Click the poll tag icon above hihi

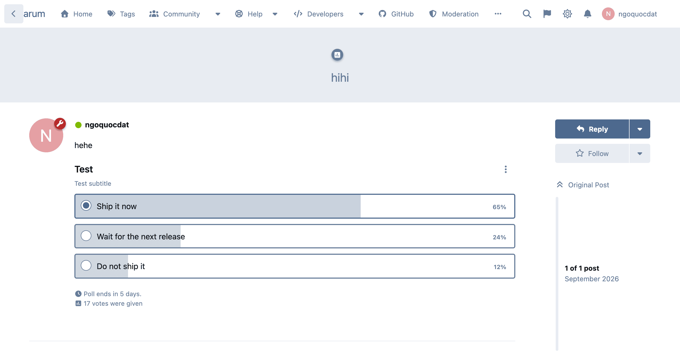click(337, 55)
